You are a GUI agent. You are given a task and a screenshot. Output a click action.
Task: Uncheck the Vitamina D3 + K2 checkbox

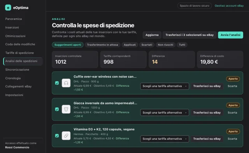(57, 135)
